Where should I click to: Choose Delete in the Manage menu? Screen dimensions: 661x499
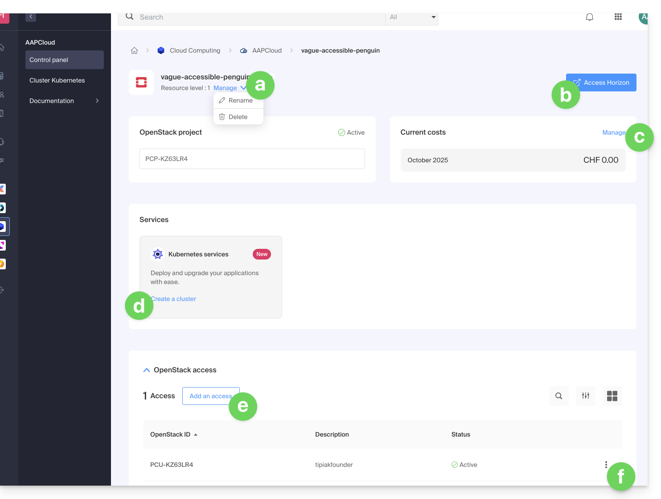pyautogui.click(x=238, y=117)
